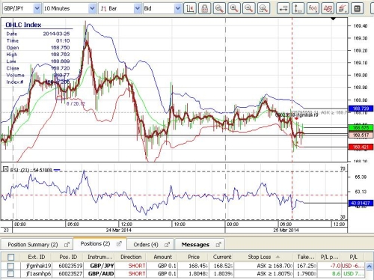Open the drawing tools pencil icon
Viewport: 374px width, 280px height.
point(342,8)
